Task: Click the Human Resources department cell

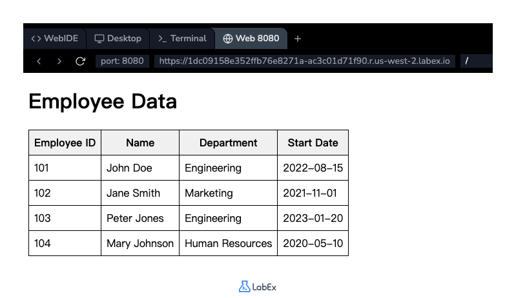Action: (x=228, y=243)
